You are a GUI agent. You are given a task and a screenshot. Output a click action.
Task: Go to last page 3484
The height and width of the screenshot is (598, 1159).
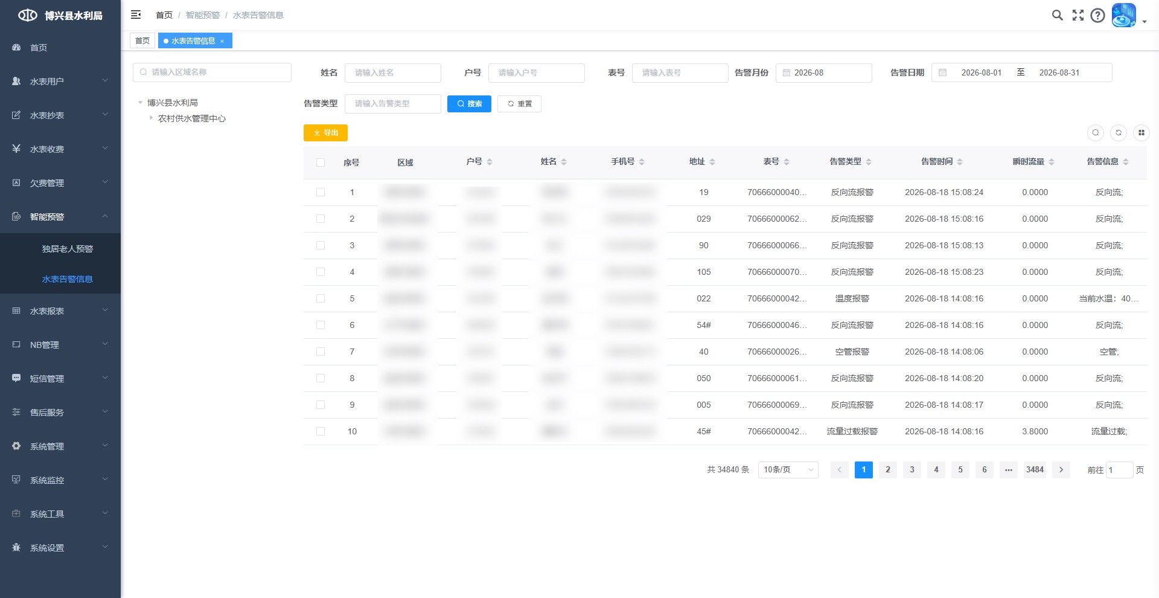[1035, 469]
